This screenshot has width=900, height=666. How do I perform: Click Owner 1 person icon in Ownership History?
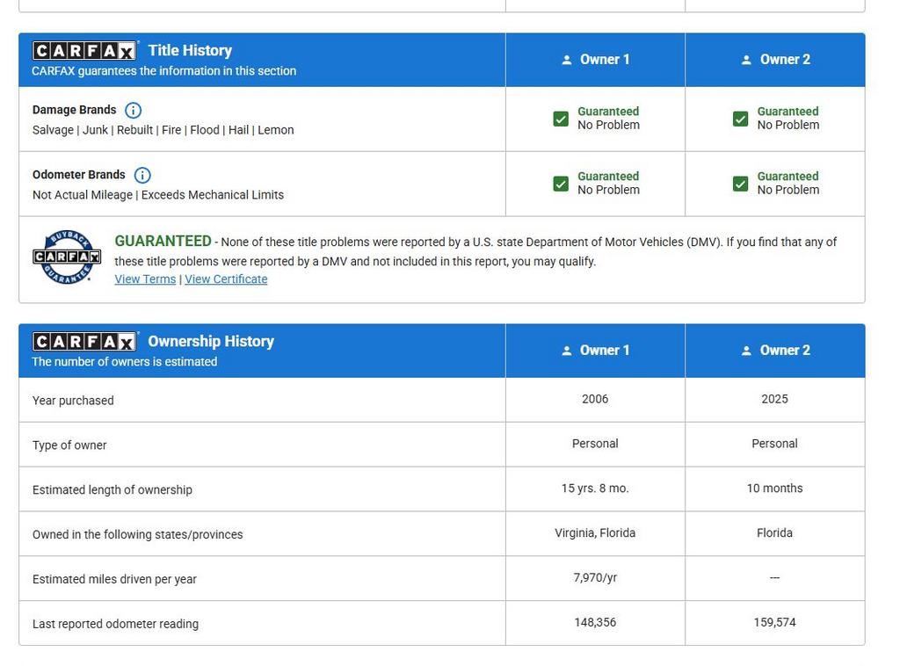567,351
